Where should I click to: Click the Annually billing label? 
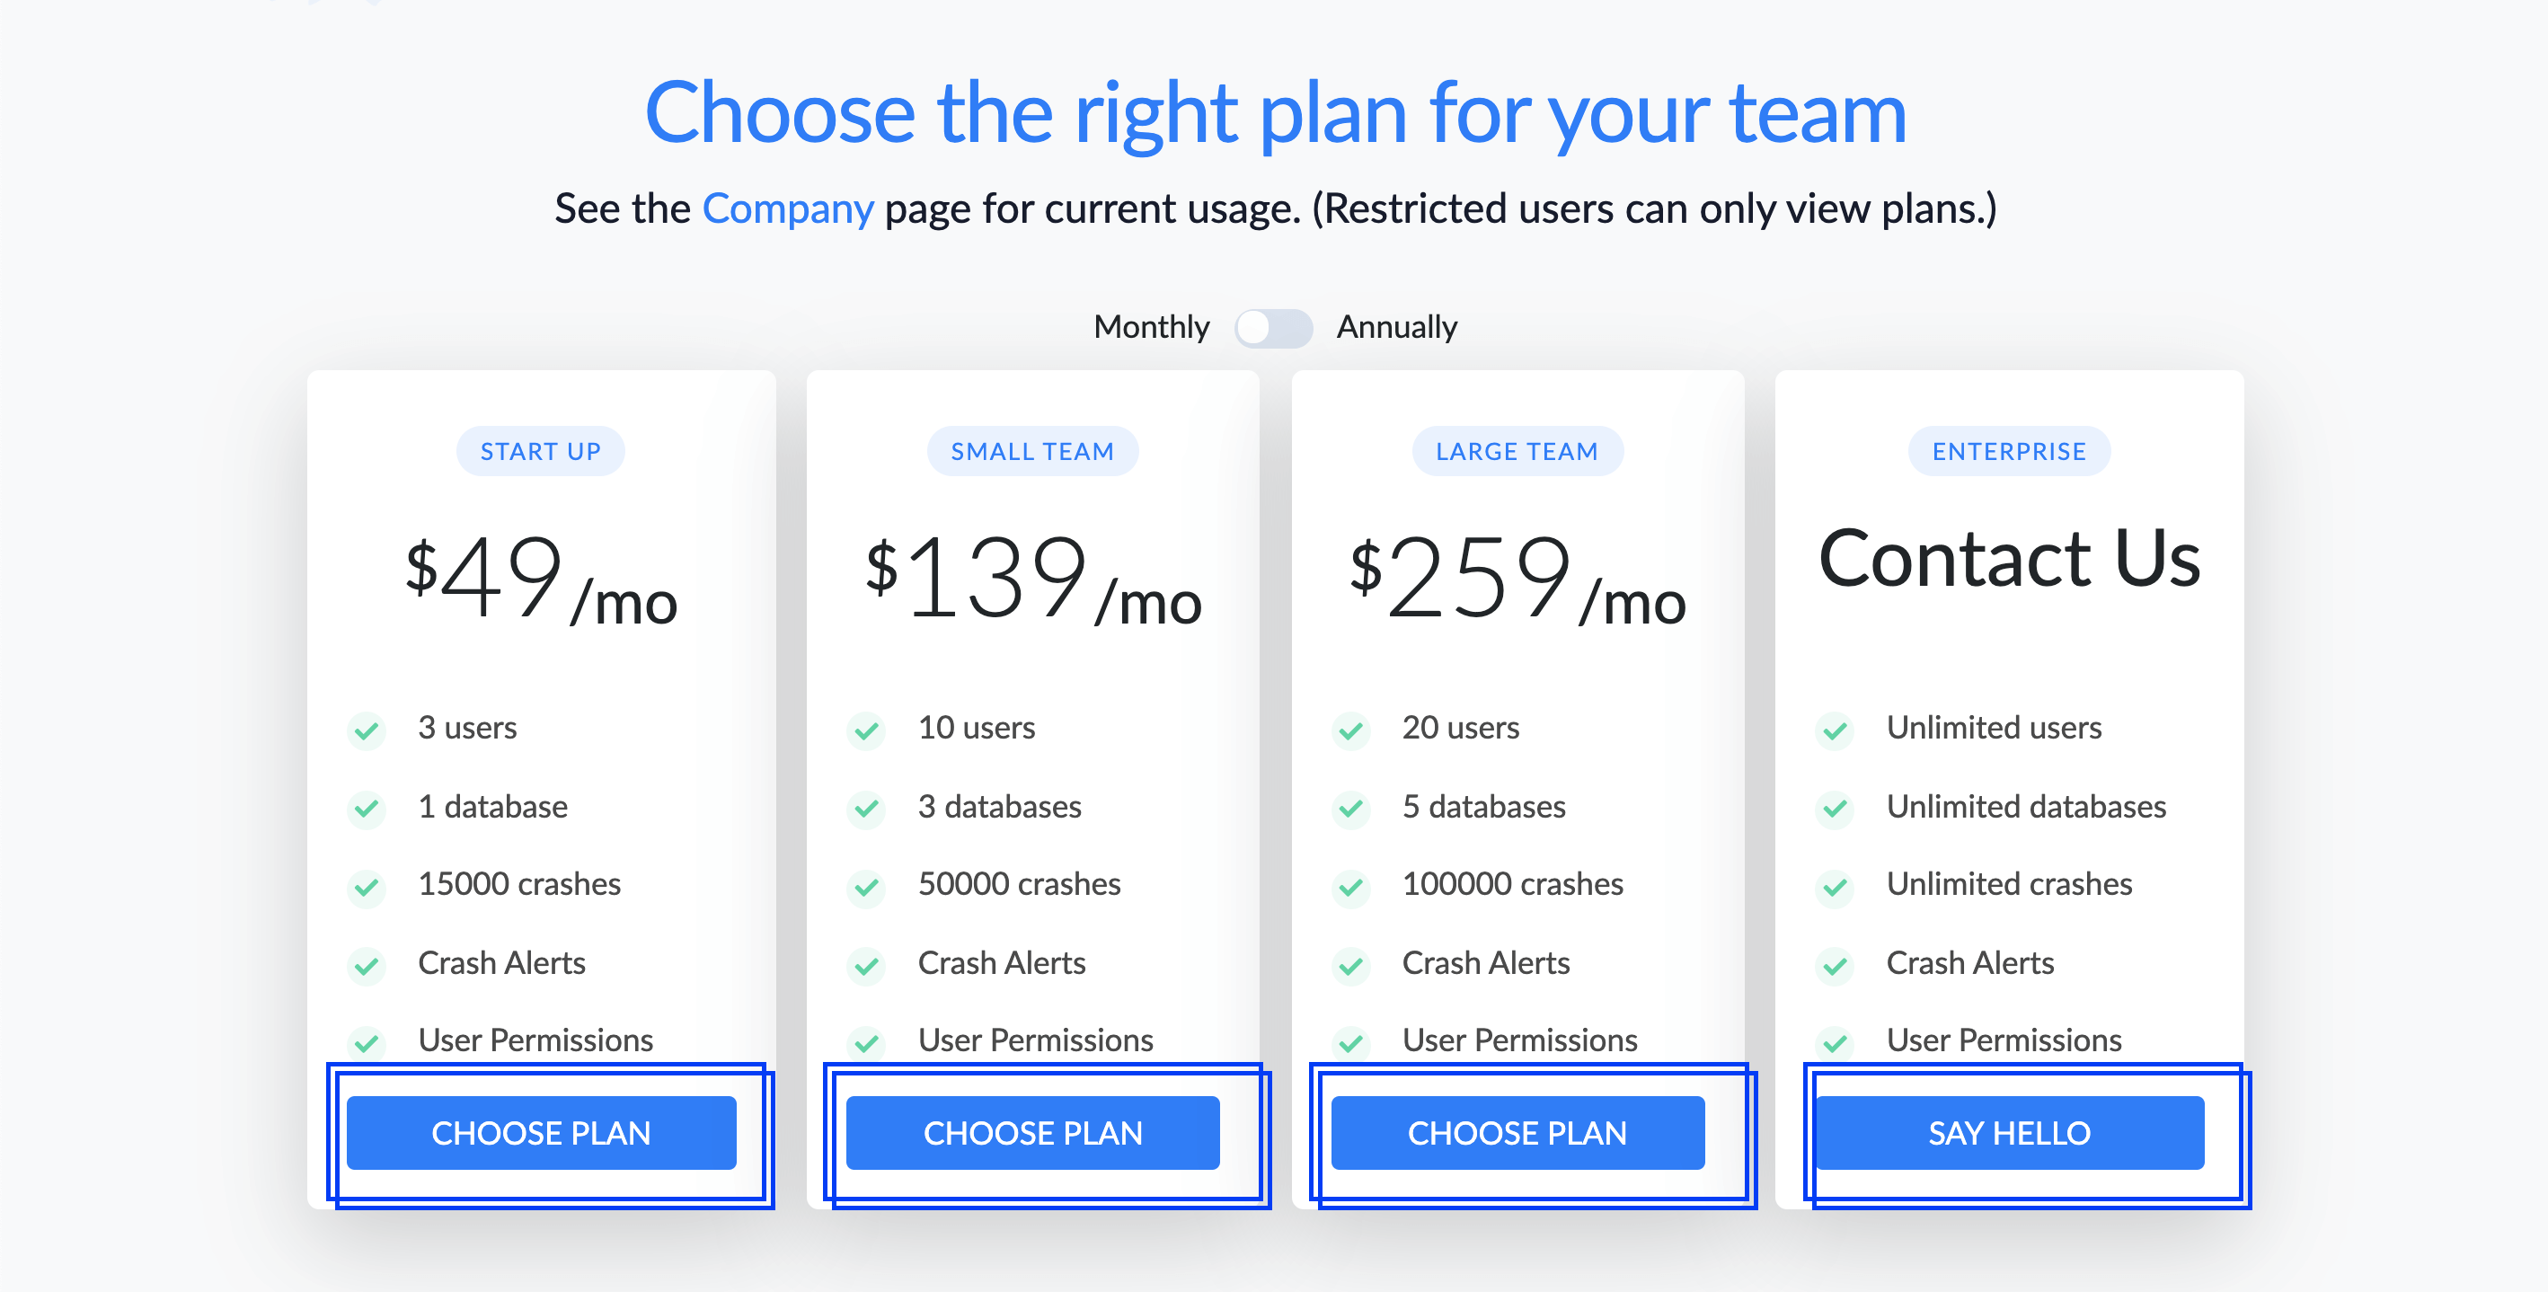[x=1397, y=326]
